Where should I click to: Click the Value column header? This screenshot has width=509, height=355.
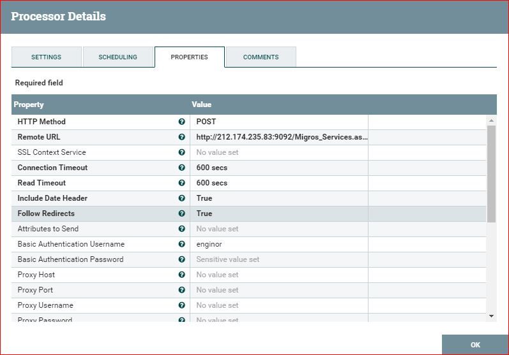click(x=202, y=105)
